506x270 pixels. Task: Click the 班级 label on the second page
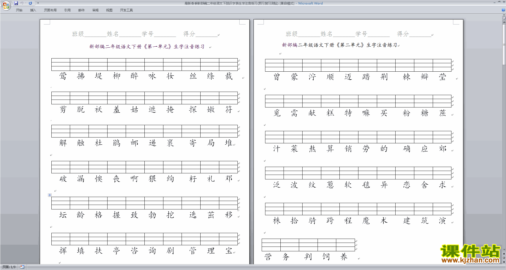(x=292, y=34)
